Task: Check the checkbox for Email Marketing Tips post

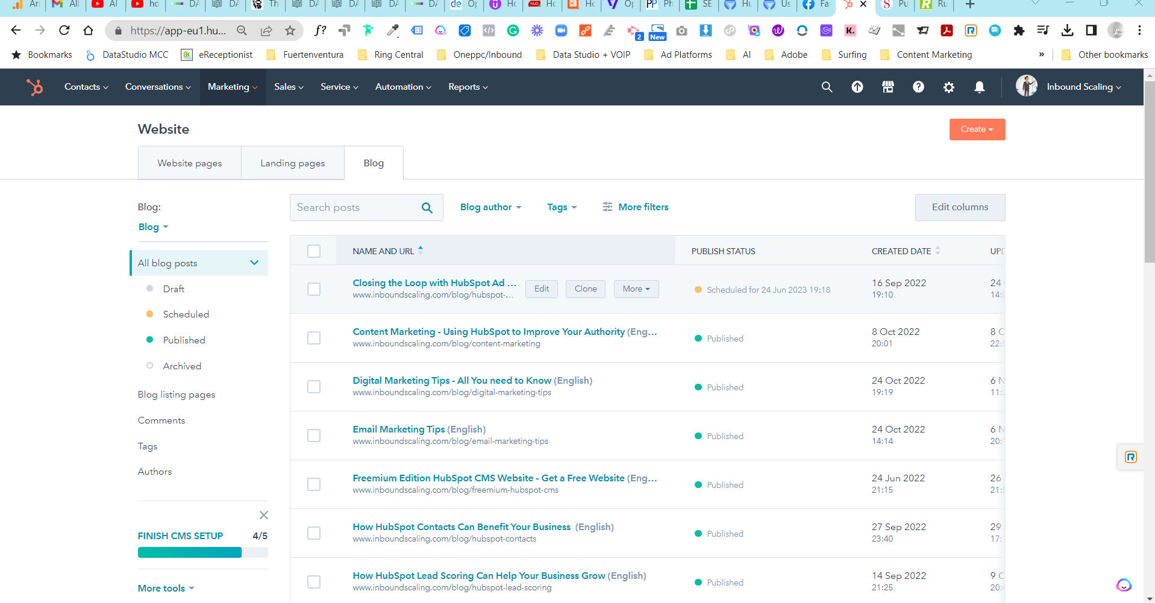Action: coord(313,435)
